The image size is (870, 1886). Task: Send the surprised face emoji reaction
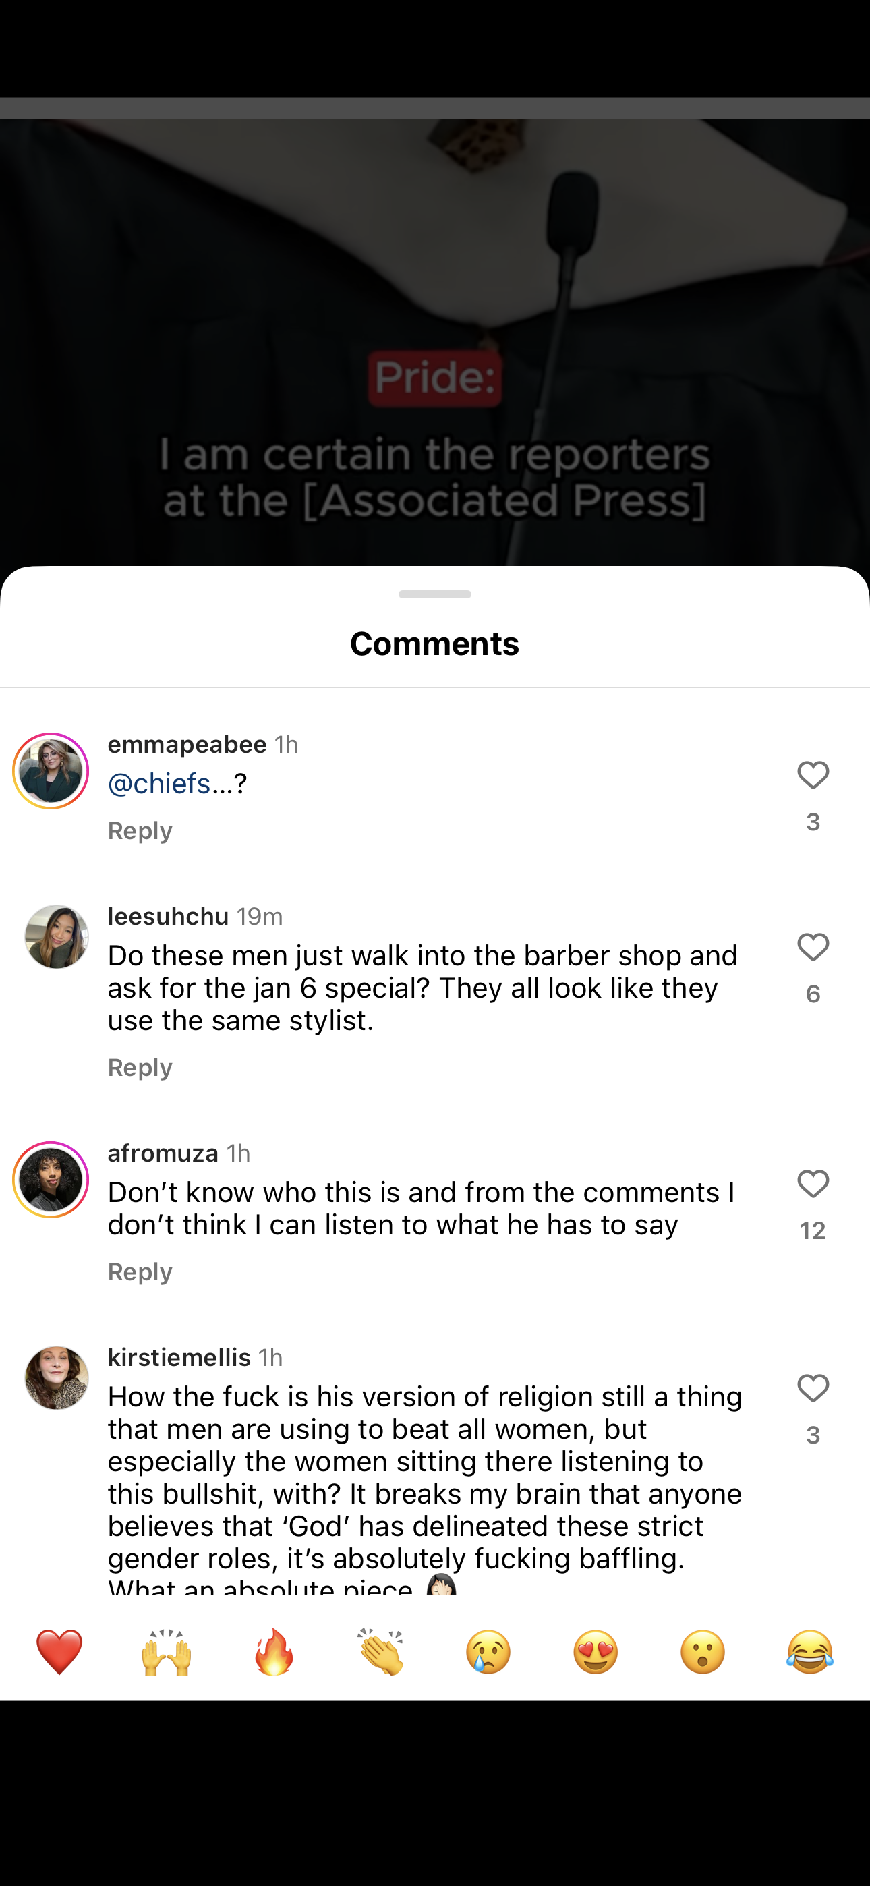[x=703, y=1652]
